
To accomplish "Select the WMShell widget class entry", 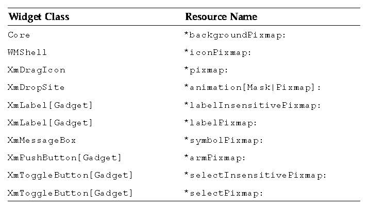I will (x=28, y=52).
